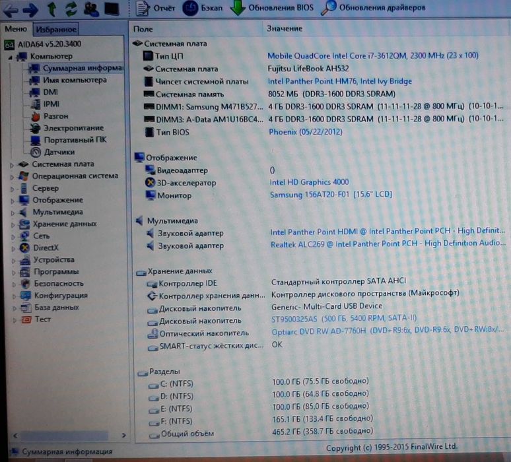Click the База данных tree icon

(26, 308)
